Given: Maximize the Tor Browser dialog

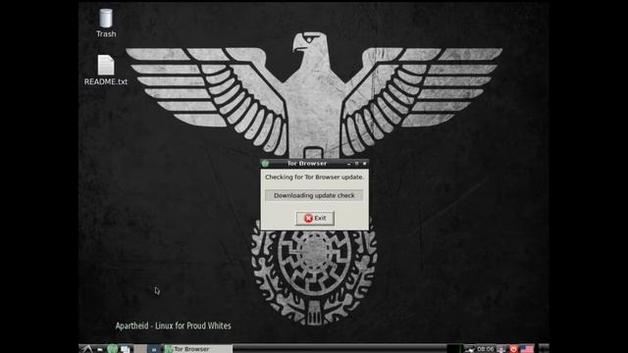Looking at the screenshot, I should tap(357, 164).
